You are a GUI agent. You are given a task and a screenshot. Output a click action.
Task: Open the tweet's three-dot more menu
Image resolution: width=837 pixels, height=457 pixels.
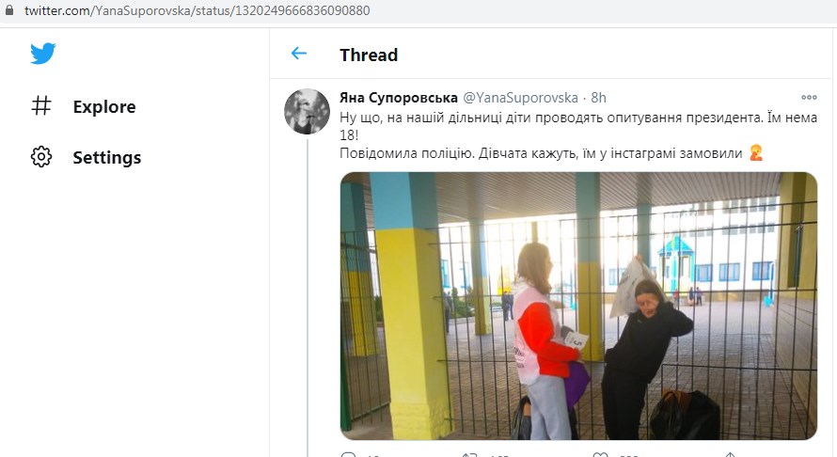(x=809, y=97)
